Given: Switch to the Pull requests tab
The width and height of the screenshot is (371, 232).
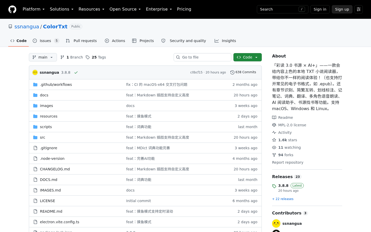Looking at the screenshot, I should coord(81,41).
